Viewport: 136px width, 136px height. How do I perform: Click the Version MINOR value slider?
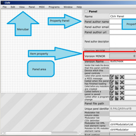[x=123, y=56]
